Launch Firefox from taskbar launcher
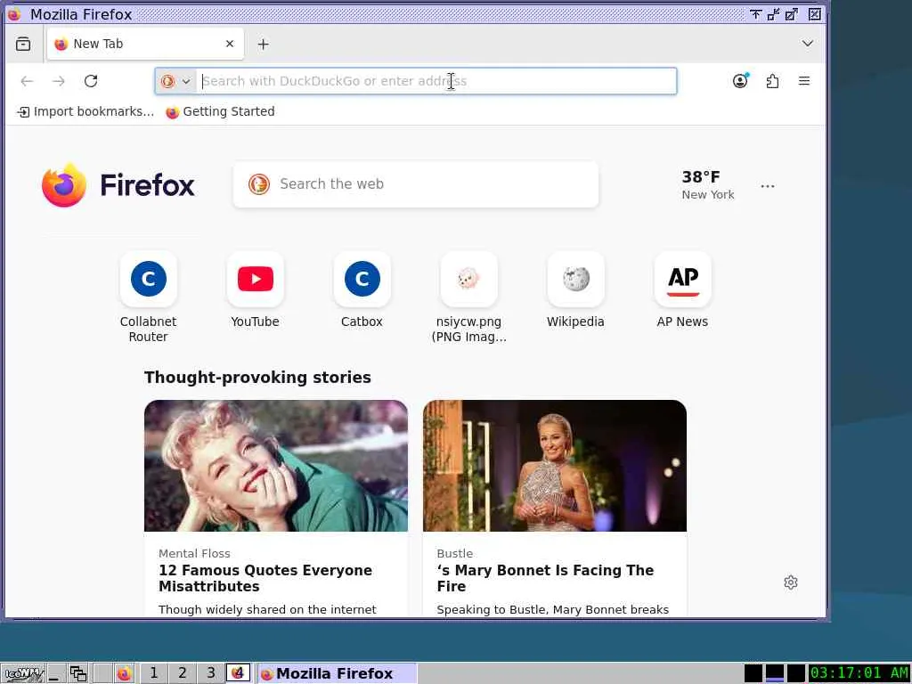This screenshot has width=912, height=684. 124,673
